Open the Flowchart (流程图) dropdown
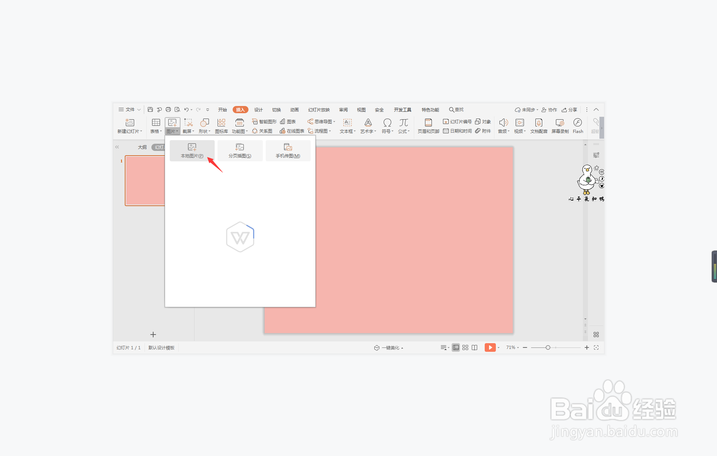Viewport: 717px width, 456px height. 319,131
